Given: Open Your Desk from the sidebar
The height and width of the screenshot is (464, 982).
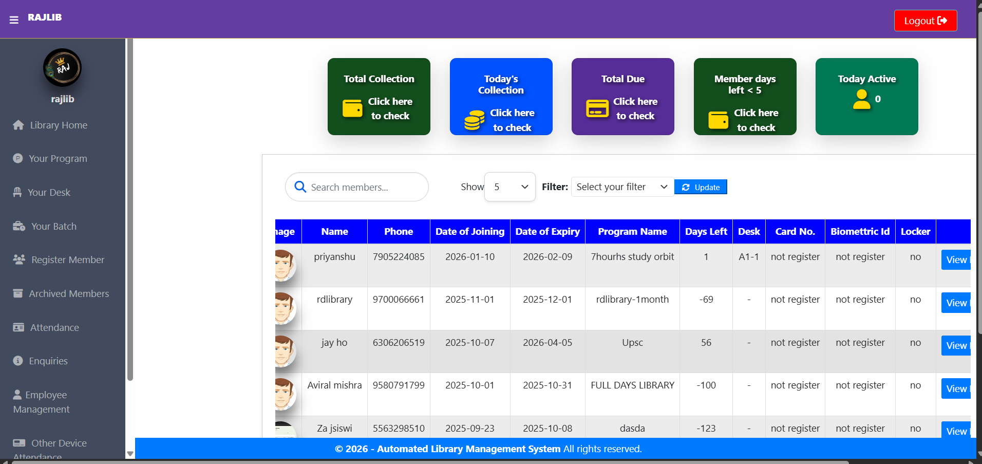Looking at the screenshot, I should pyautogui.click(x=18, y=192).
